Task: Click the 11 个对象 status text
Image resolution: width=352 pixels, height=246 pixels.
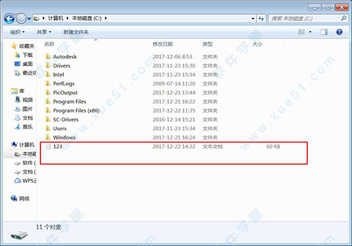Action: click(49, 227)
